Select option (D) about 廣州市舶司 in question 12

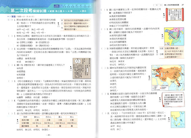point(129,110)
